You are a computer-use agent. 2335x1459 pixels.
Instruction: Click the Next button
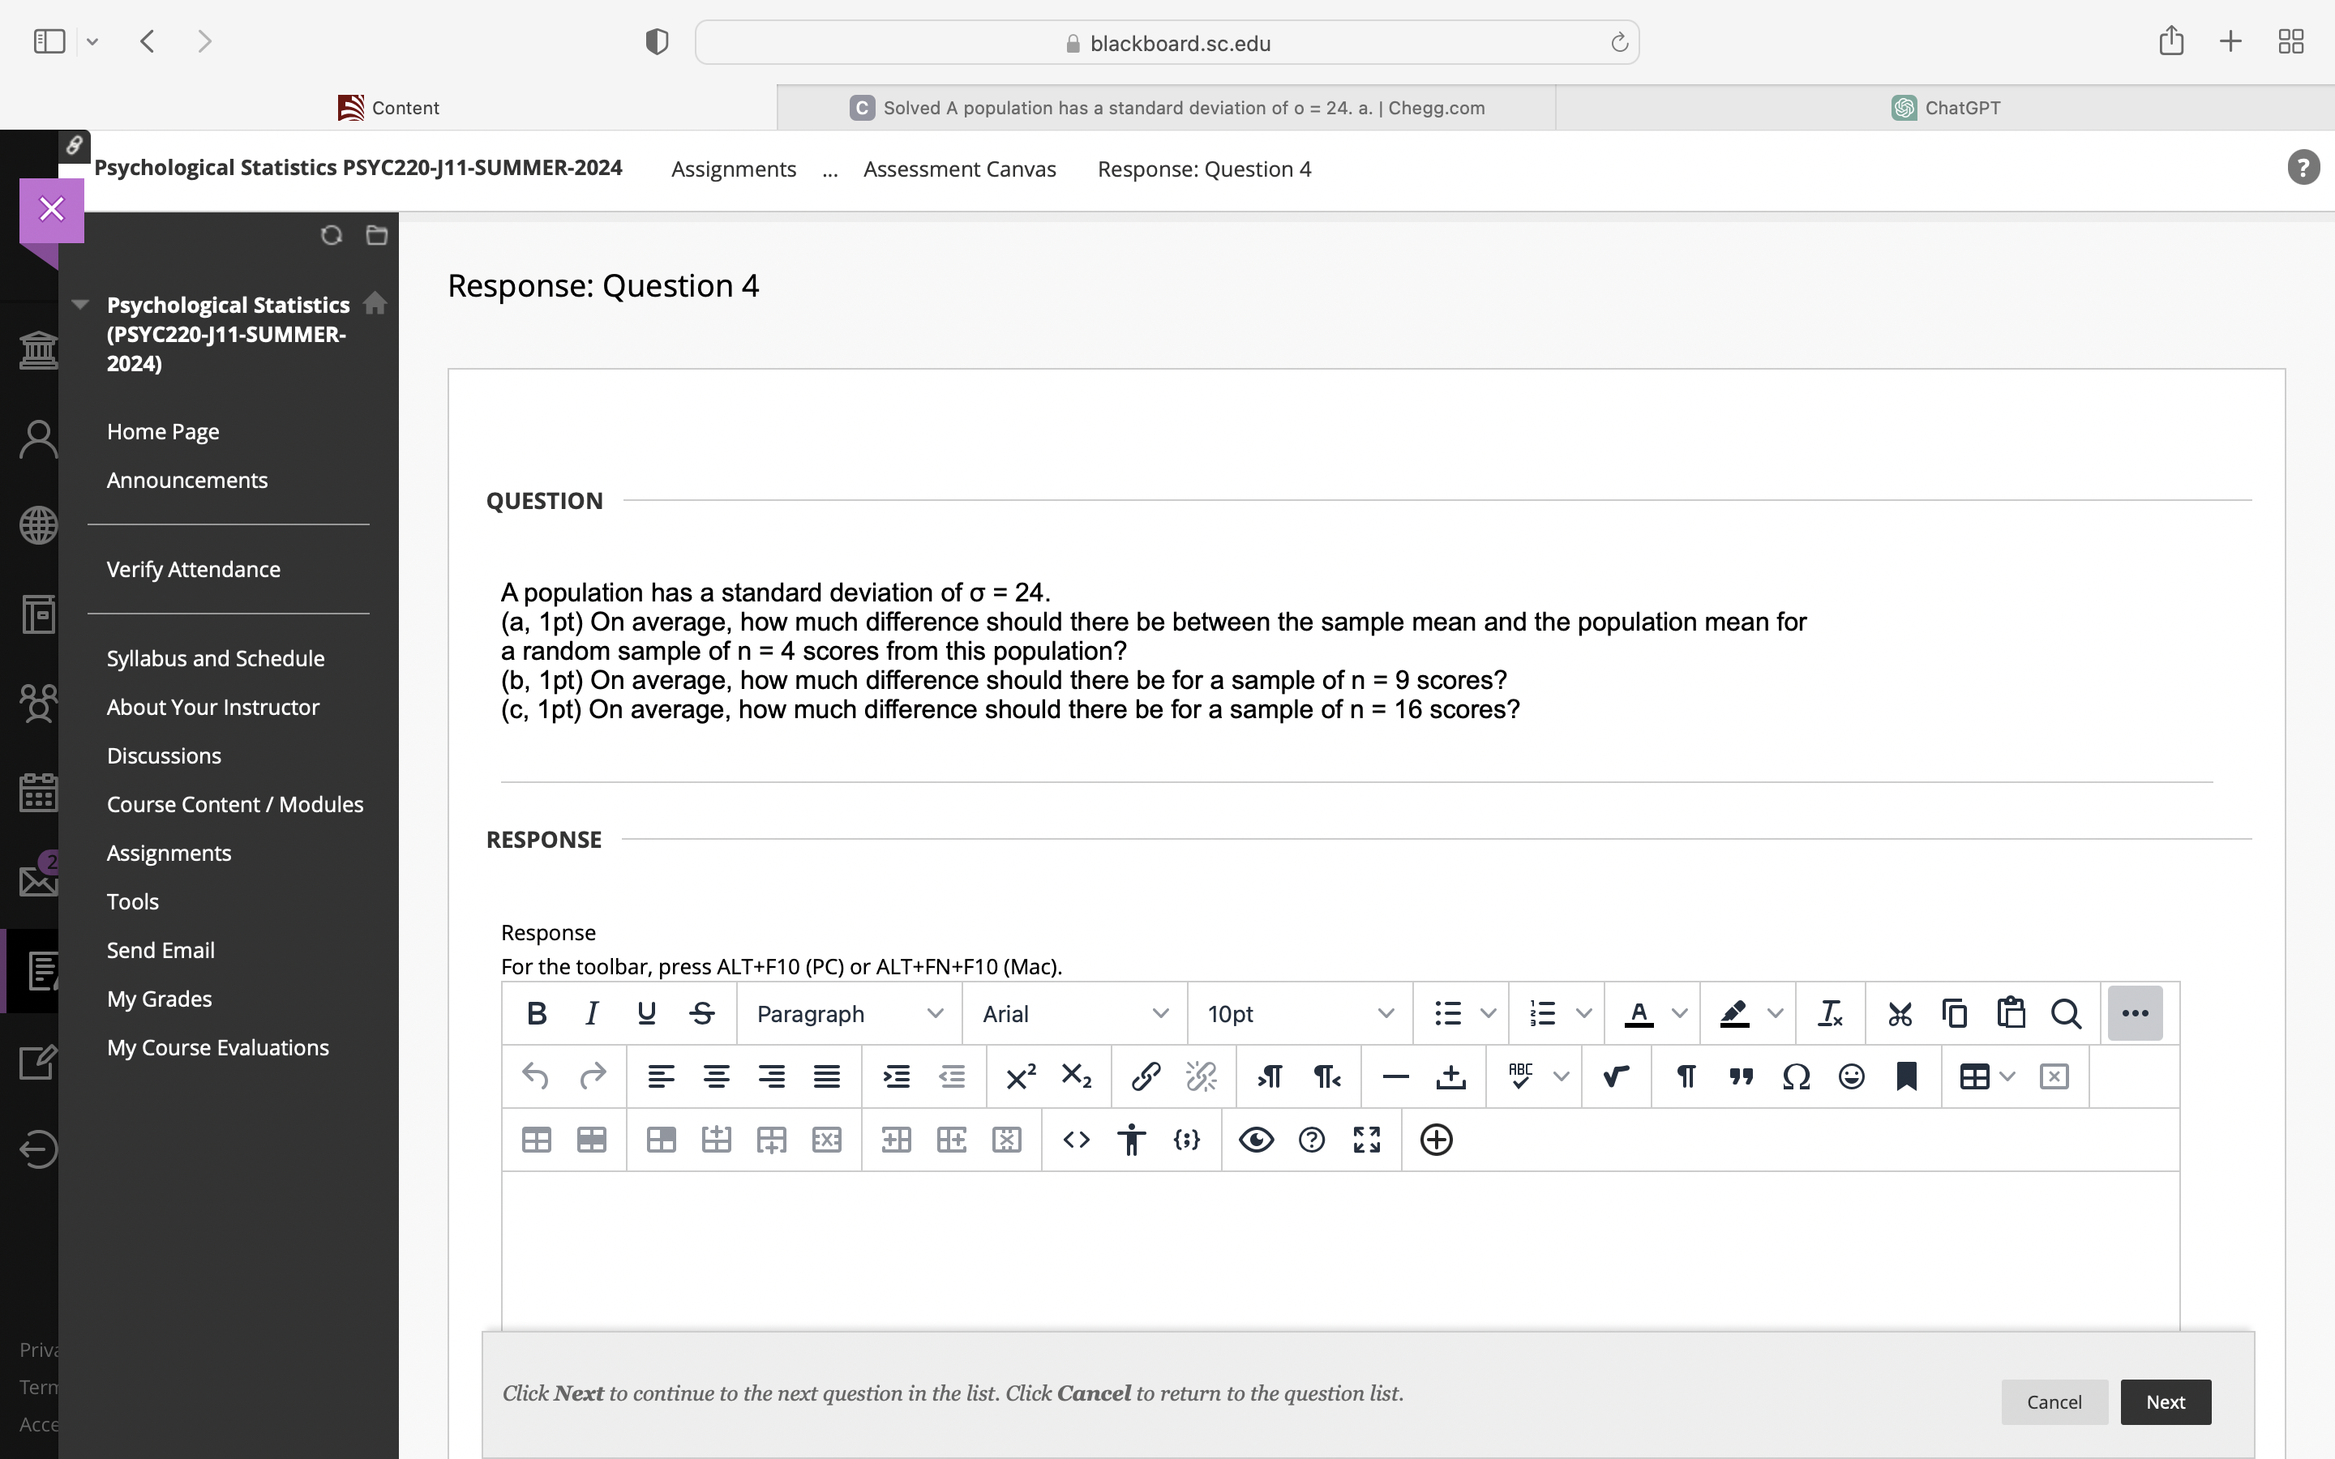click(2166, 1401)
